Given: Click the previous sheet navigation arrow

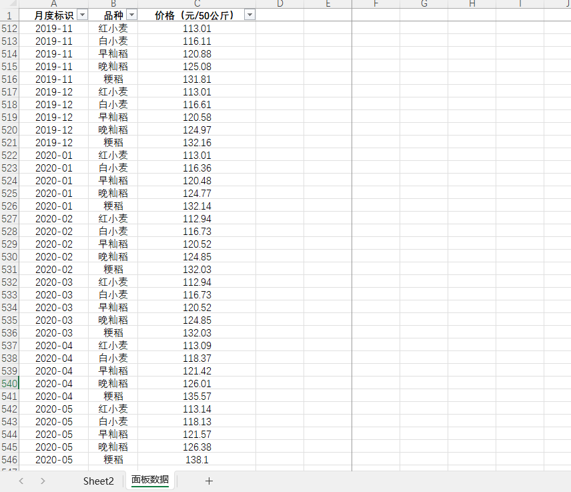Looking at the screenshot, I should tap(21, 481).
